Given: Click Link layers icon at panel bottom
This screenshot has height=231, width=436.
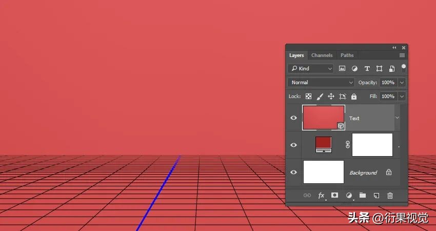Looking at the screenshot, I should coord(307,196).
